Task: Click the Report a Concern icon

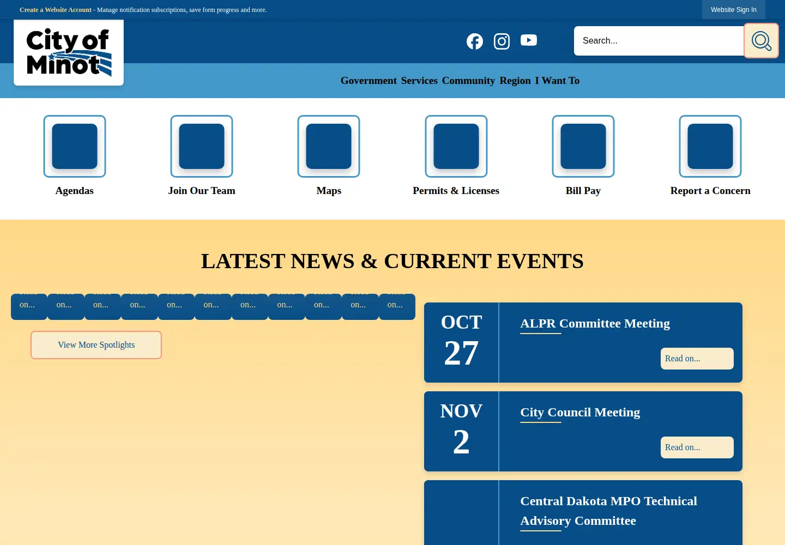Action: tap(710, 146)
